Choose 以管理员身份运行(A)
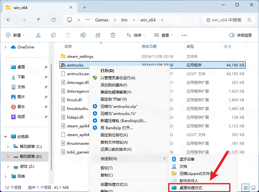The height and width of the screenshot is (192, 259). (x=129, y=78)
